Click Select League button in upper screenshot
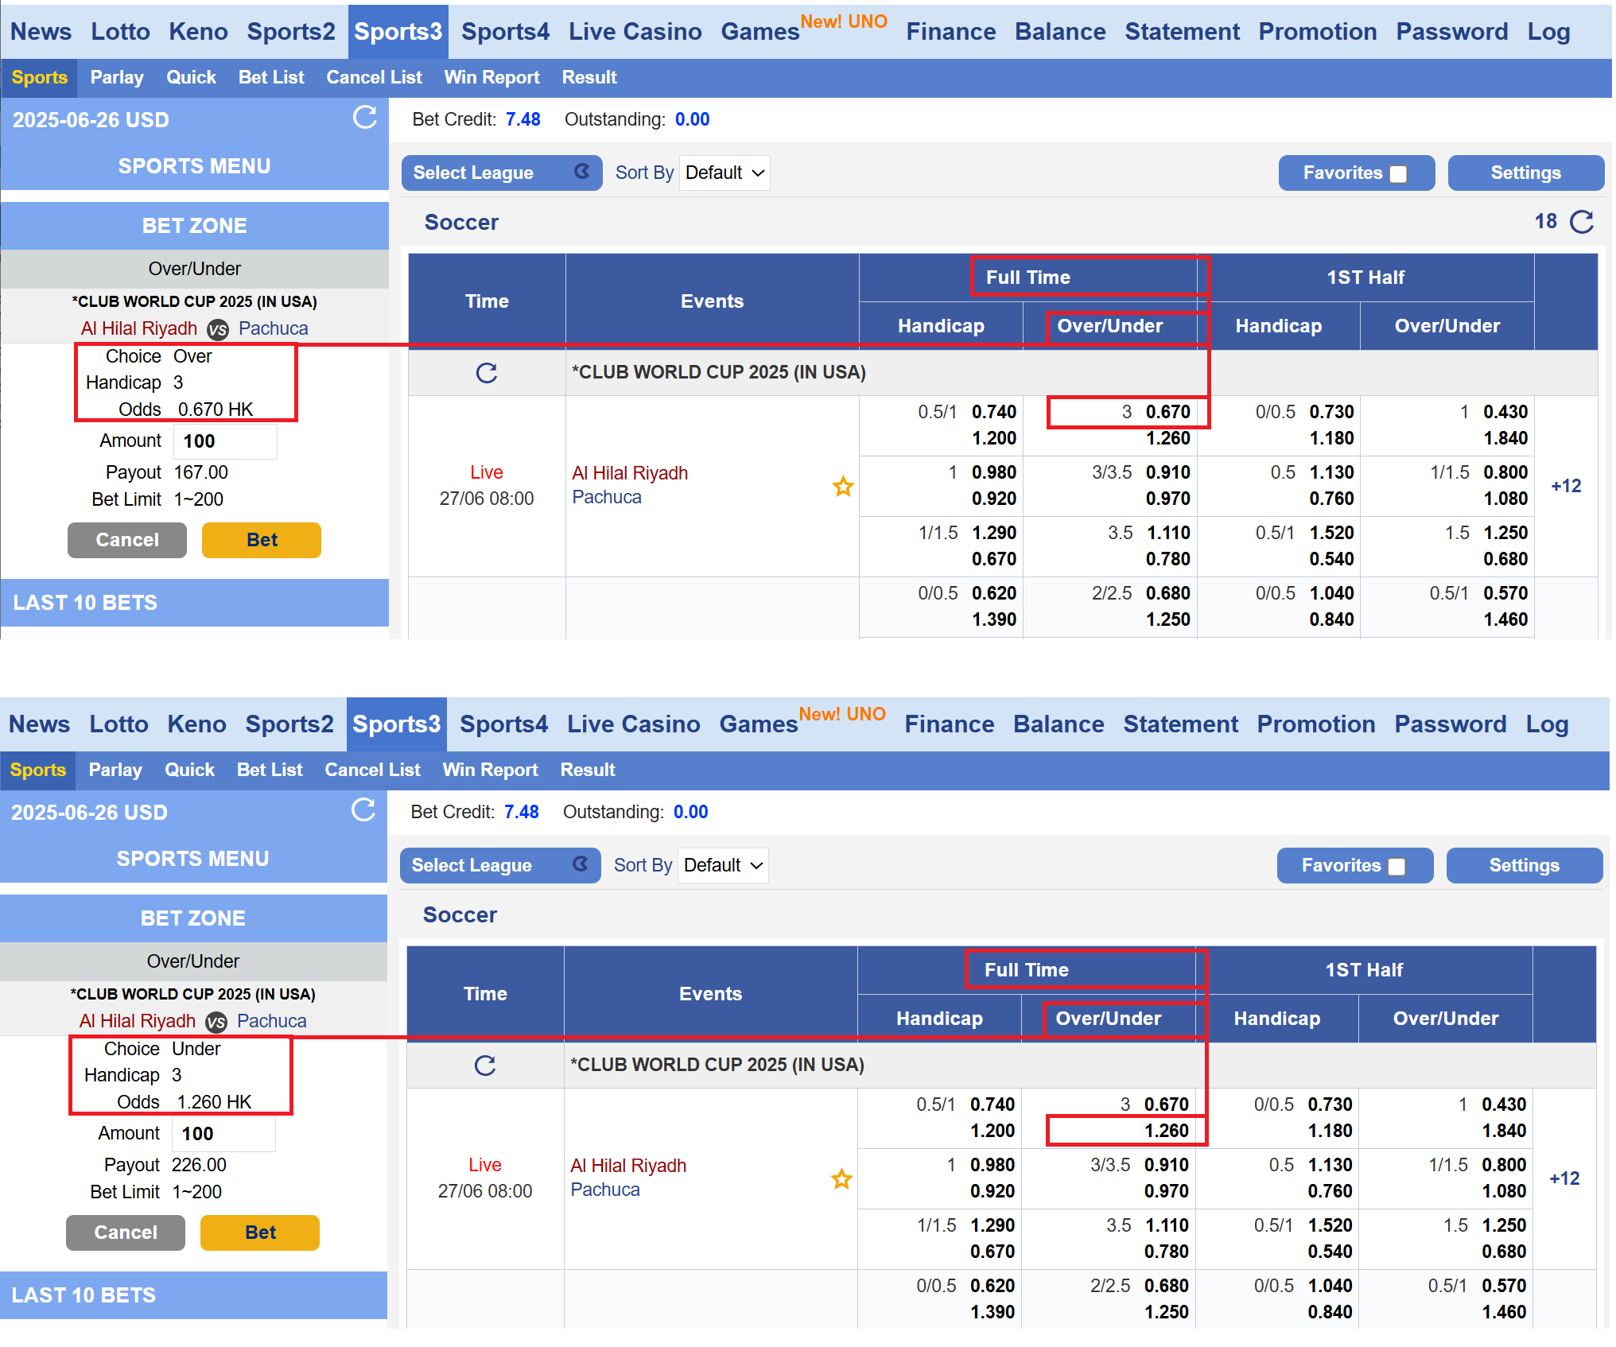The height and width of the screenshot is (1347, 1616). coord(502,173)
